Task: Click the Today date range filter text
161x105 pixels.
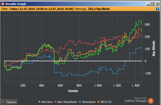Action: (41, 9)
